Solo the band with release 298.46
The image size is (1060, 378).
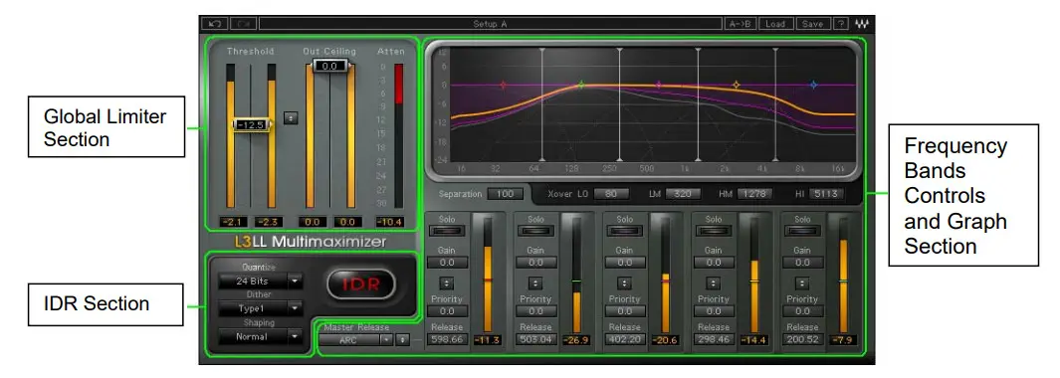pos(714,231)
